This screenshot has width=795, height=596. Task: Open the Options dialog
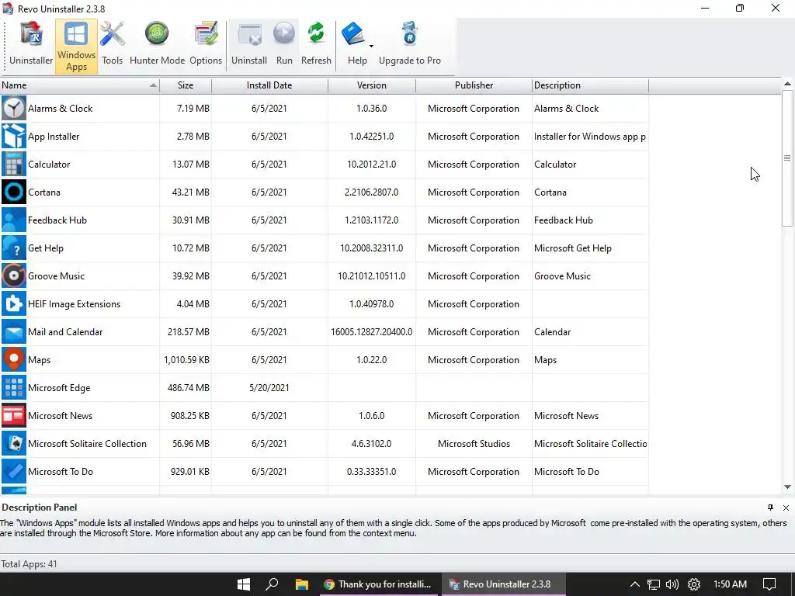(205, 46)
